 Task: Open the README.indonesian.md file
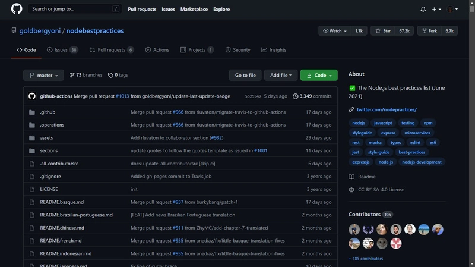click(66, 254)
